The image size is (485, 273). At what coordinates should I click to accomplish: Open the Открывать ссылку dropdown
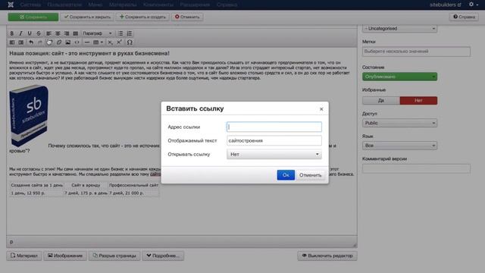click(274, 154)
